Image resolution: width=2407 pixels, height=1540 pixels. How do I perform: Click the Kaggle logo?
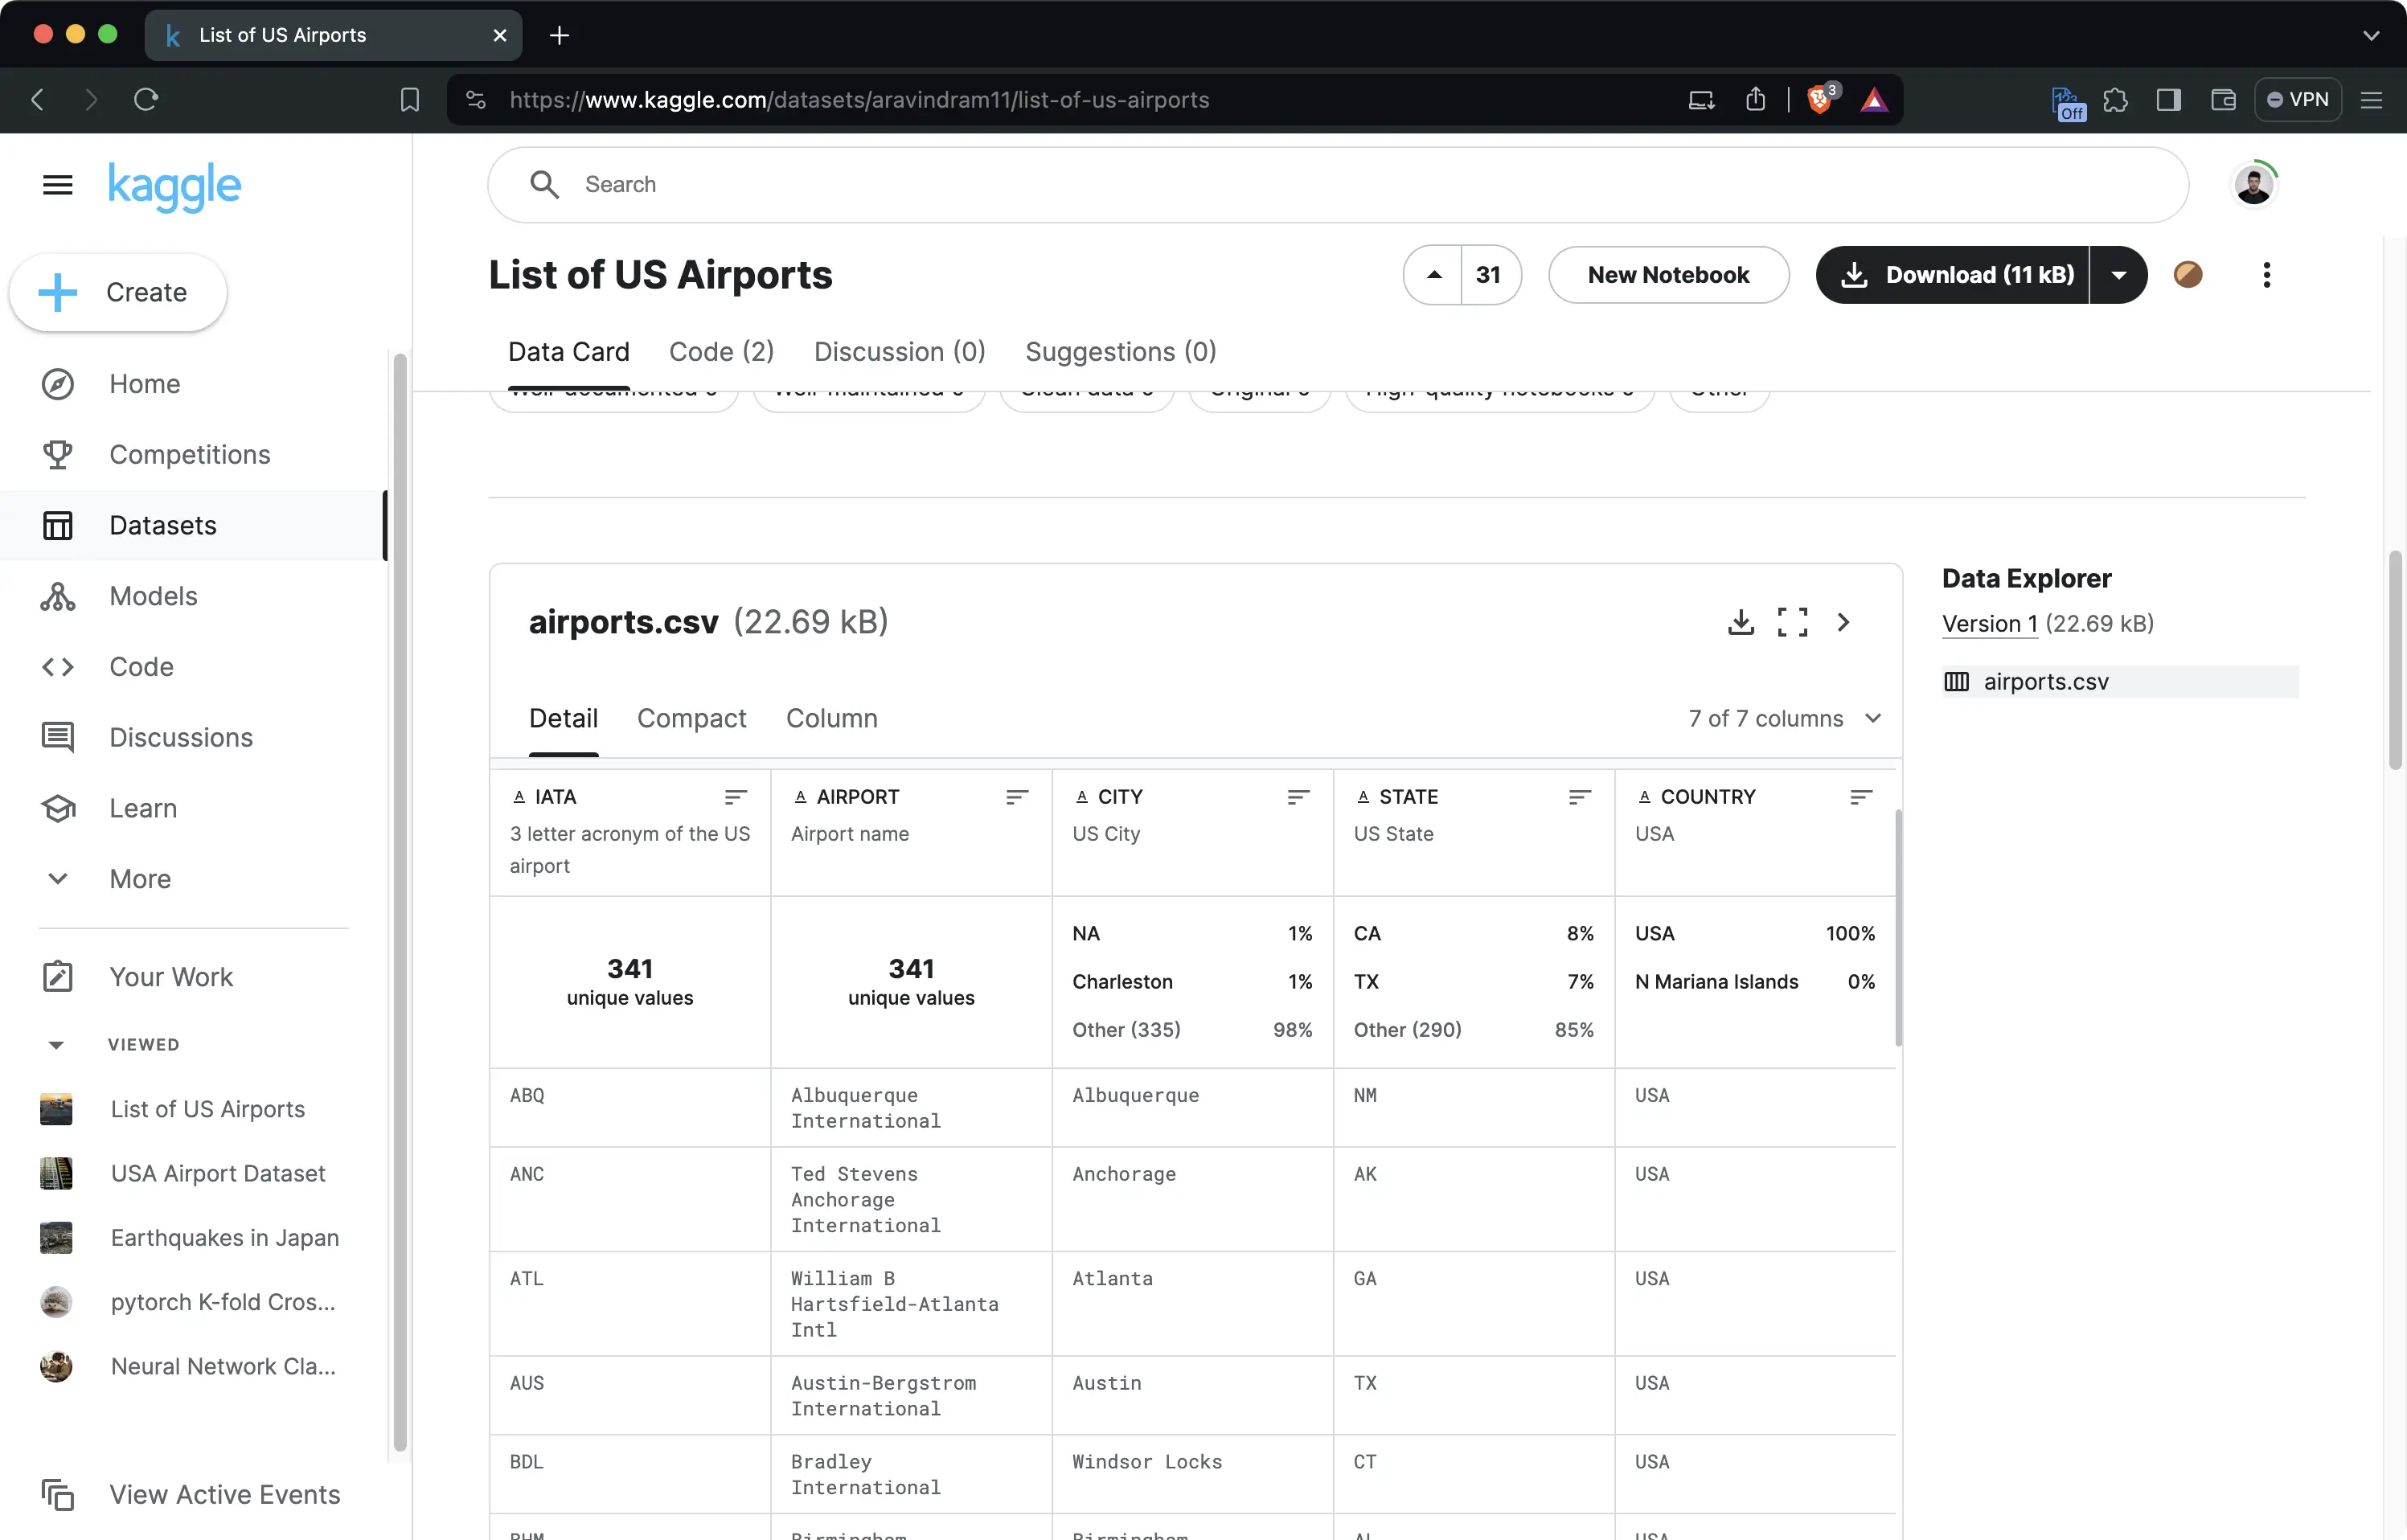[175, 186]
